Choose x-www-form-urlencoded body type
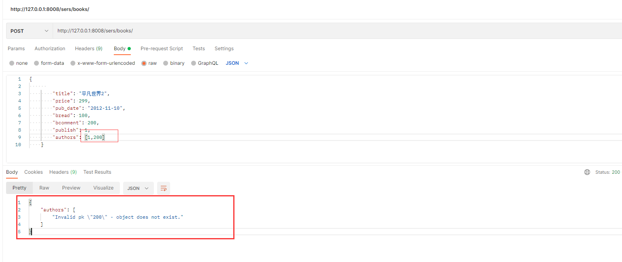This screenshot has width=622, height=262. click(x=73, y=63)
